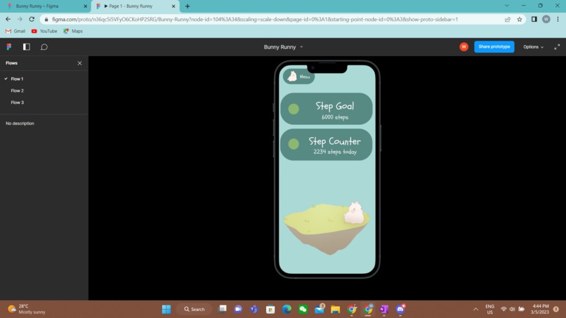Click the ENG US language indicator
Screen dimensions: 566x318
point(490,310)
